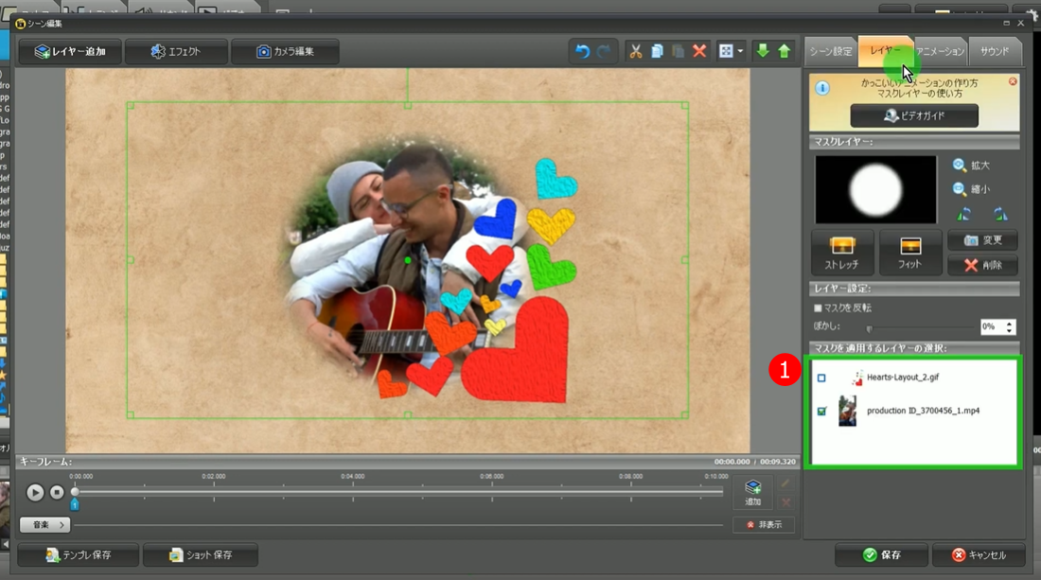Open the サウンド tab
This screenshot has width=1041, height=580.
pyautogui.click(x=994, y=51)
